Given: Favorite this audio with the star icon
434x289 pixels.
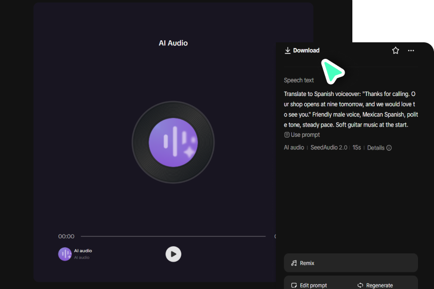Looking at the screenshot, I should 396,51.
